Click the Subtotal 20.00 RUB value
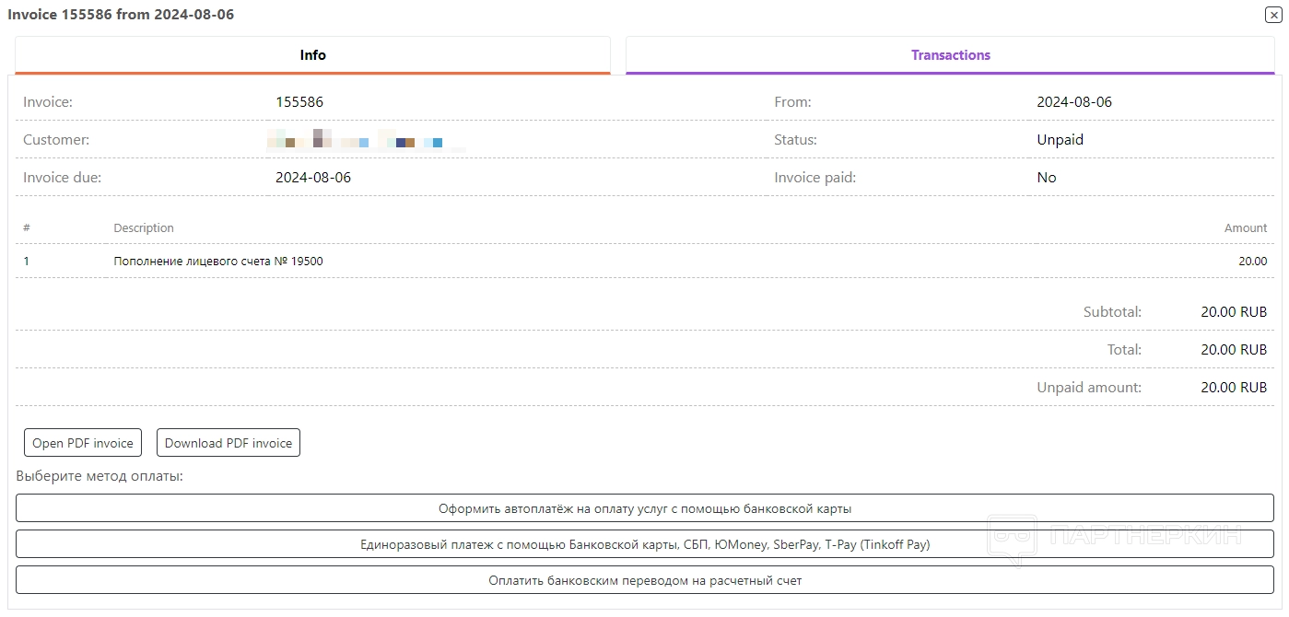The width and height of the screenshot is (1289, 617). [x=1233, y=312]
